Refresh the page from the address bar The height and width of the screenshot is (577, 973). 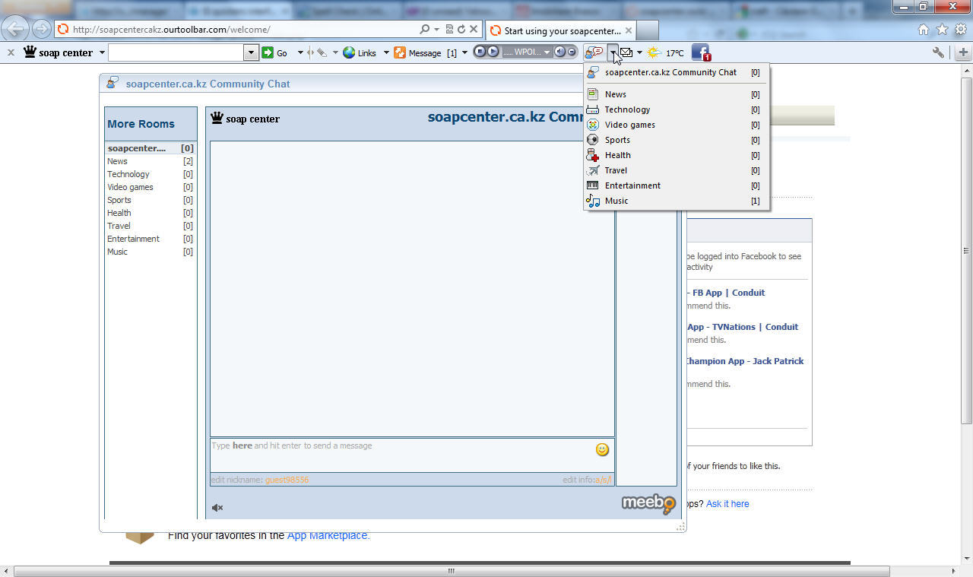[x=461, y=30]
